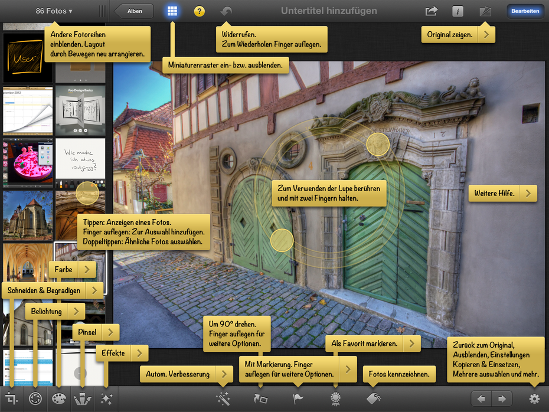This screenshot has height=412, width=549.
Task: Open the share menu in top bar
Action: [x=431, y=11]
